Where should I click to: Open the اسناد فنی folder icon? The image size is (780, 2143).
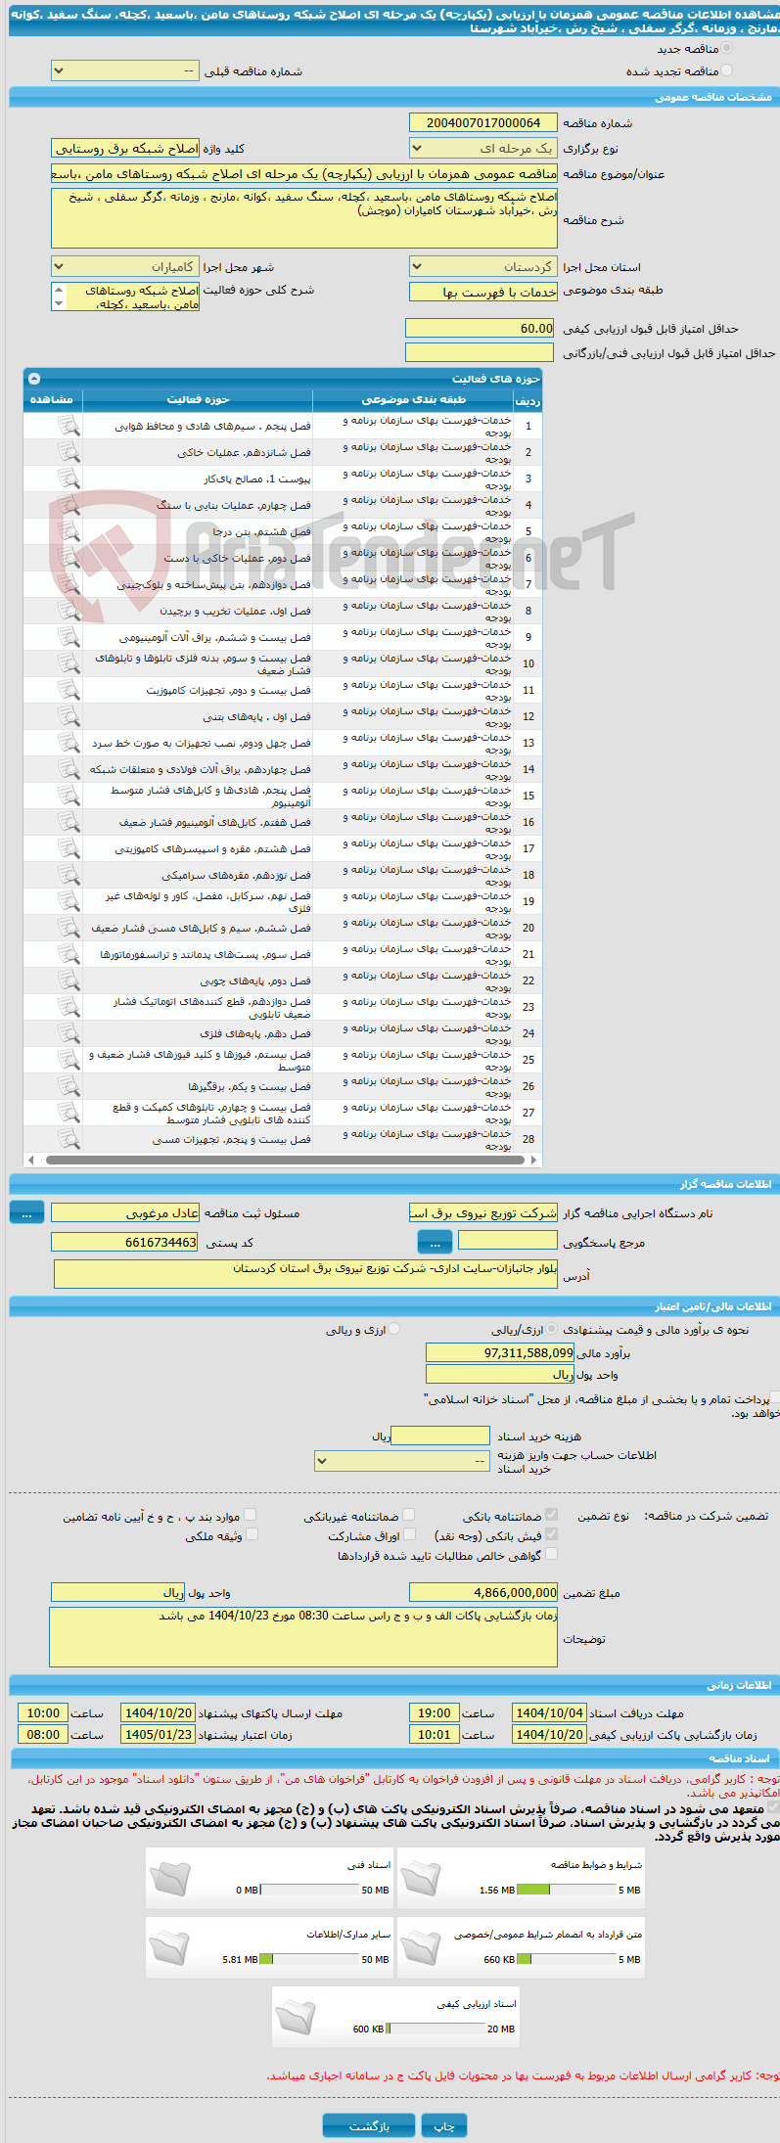169,1879
